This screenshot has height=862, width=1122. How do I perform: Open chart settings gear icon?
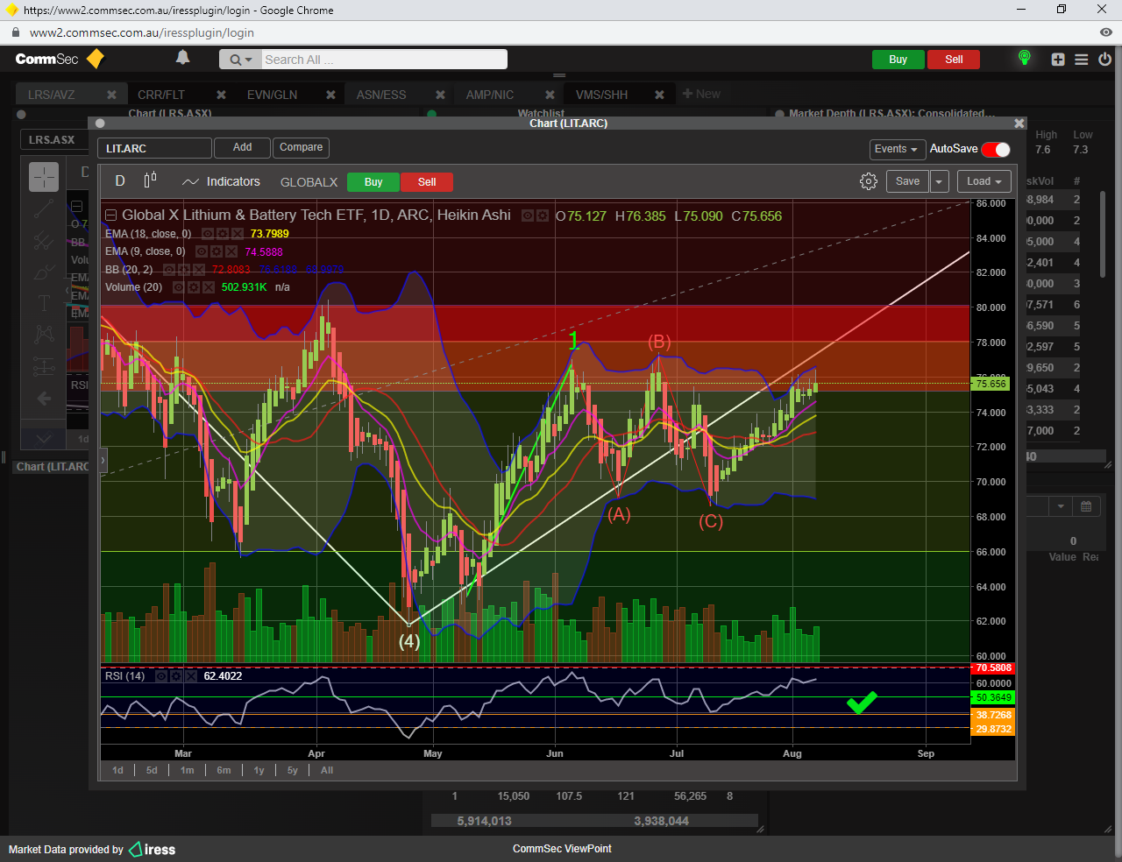coord(868,181)
